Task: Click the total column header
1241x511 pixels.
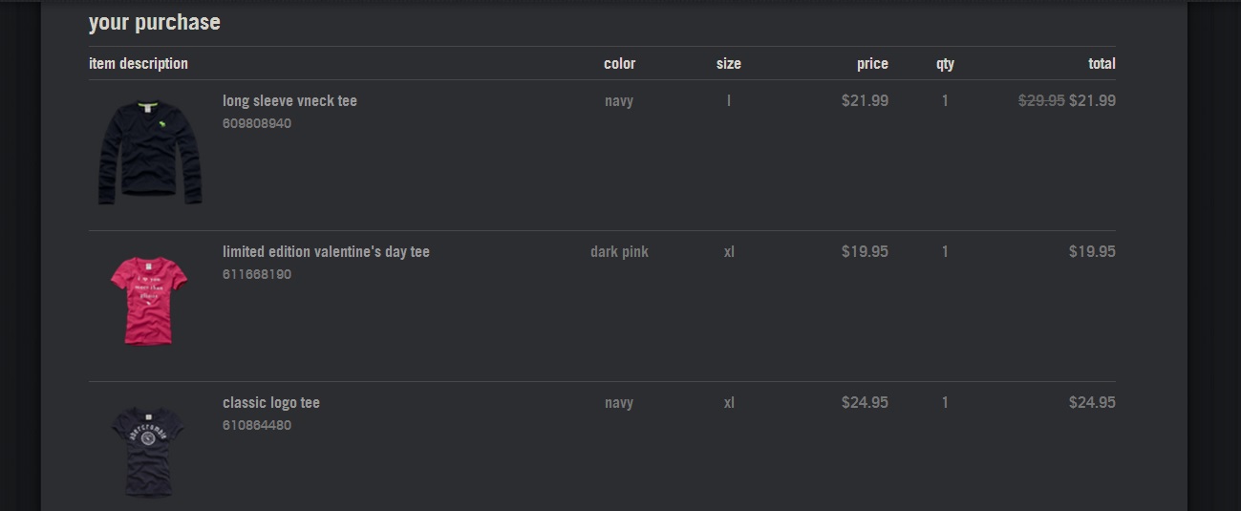Action: pyautogui.click(x=1102, y=64)
